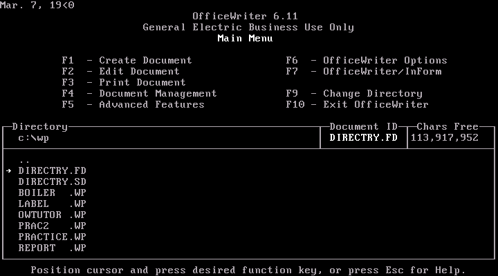498x276 pixels.
Task: Select the LABEL .WP document
Action: point(52,204)
